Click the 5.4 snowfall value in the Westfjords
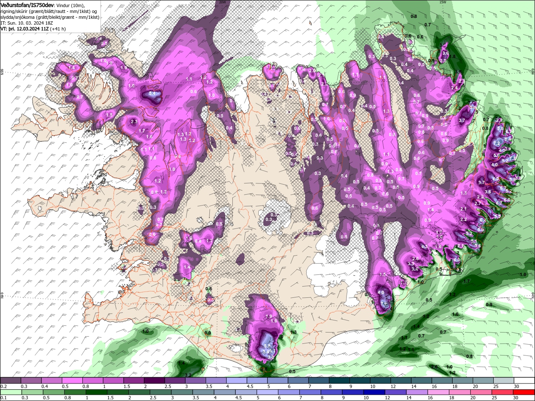Viewport: 535px width, 401px height. click(152, 94)
